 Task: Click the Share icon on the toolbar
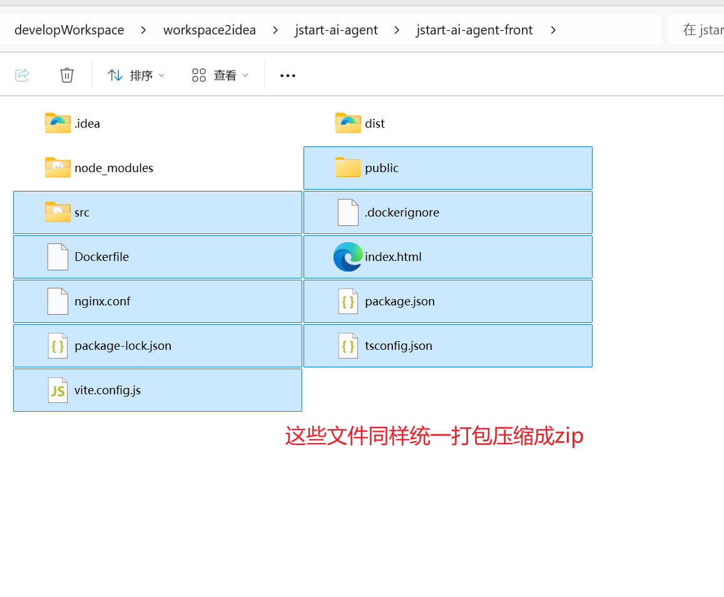pos(22,74)
